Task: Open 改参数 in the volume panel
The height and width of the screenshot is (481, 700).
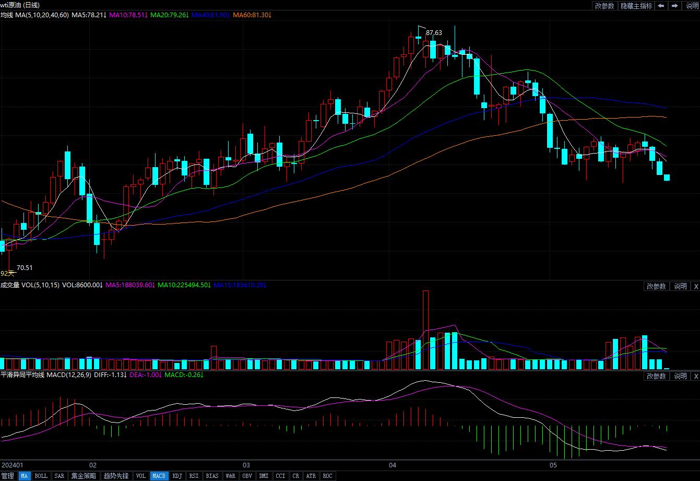Action: 656,286
